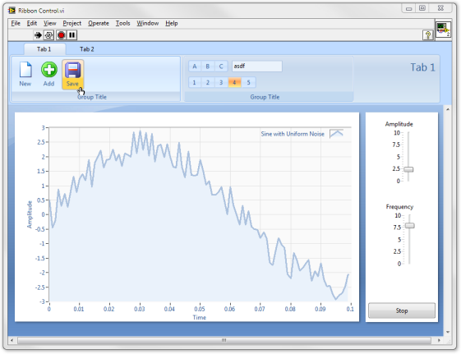Click the plot legend line sample icon
The width and height of the screenshot is (461, 354).
(x=336, y=134)
